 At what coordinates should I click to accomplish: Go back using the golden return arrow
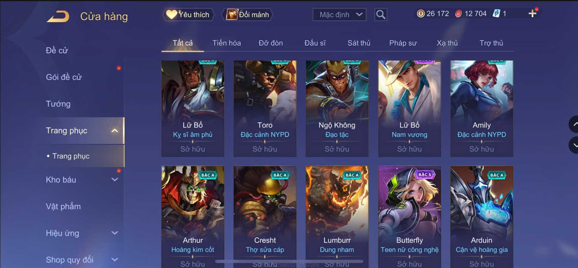58,16
